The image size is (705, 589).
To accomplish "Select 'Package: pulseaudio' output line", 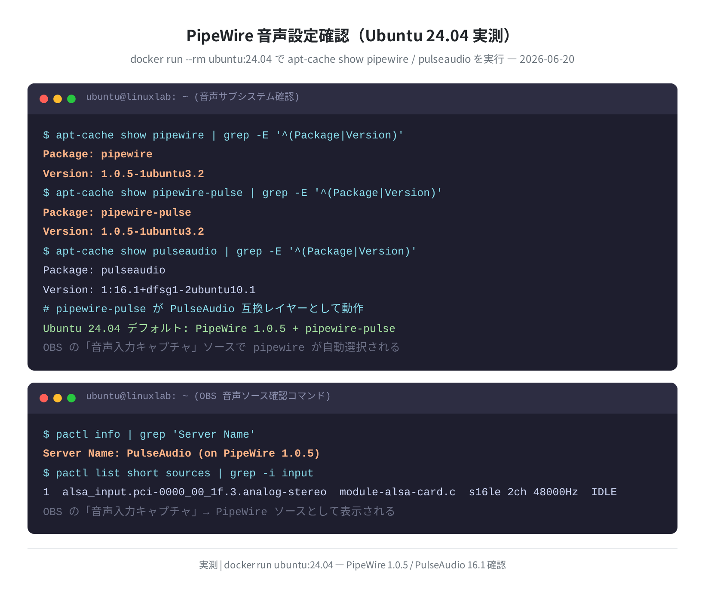I will coord(104,270).
